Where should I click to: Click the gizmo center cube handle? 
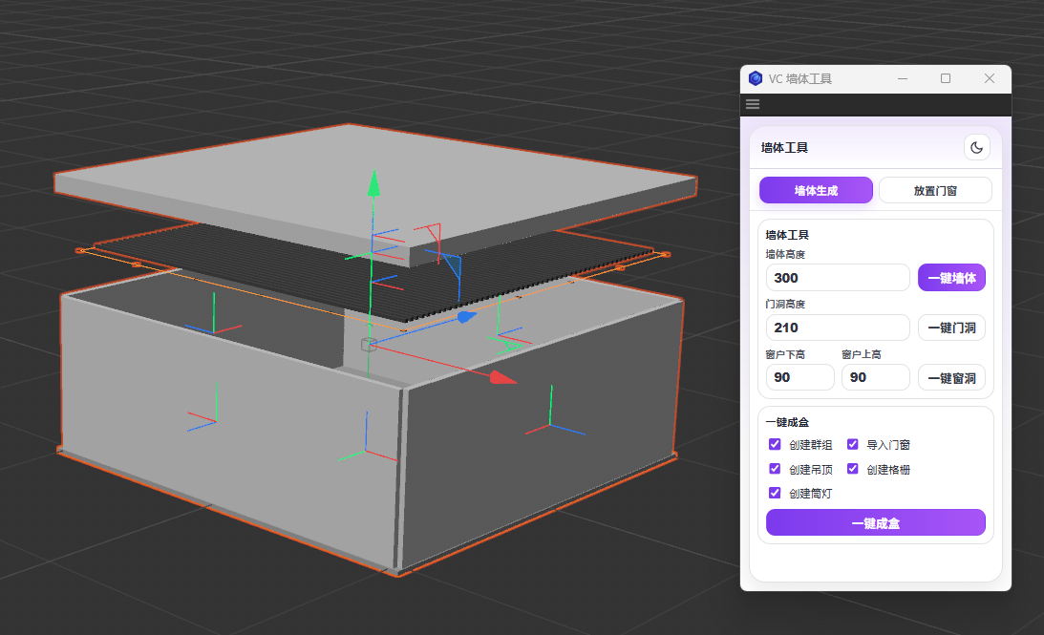367,345
